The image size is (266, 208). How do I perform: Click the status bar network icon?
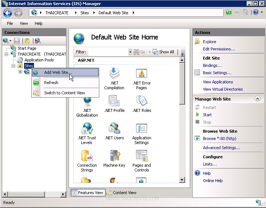[x=259, y=202]
